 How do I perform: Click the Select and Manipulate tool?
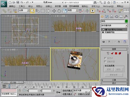tap(87, 11)
